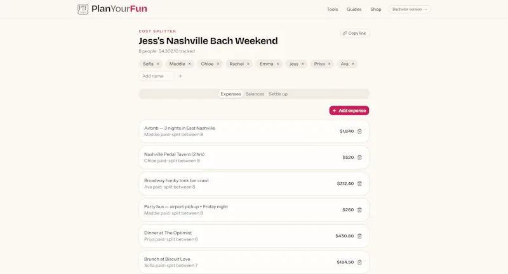
Task: Open the Guides menu
Action: pyautogui.click(x=354, y=9)
